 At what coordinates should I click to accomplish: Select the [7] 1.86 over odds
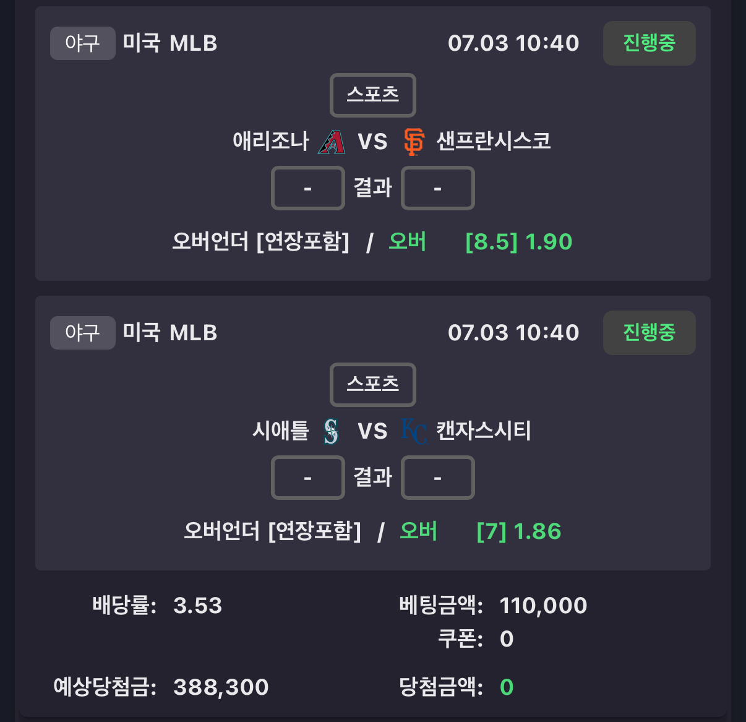(519, 531)
